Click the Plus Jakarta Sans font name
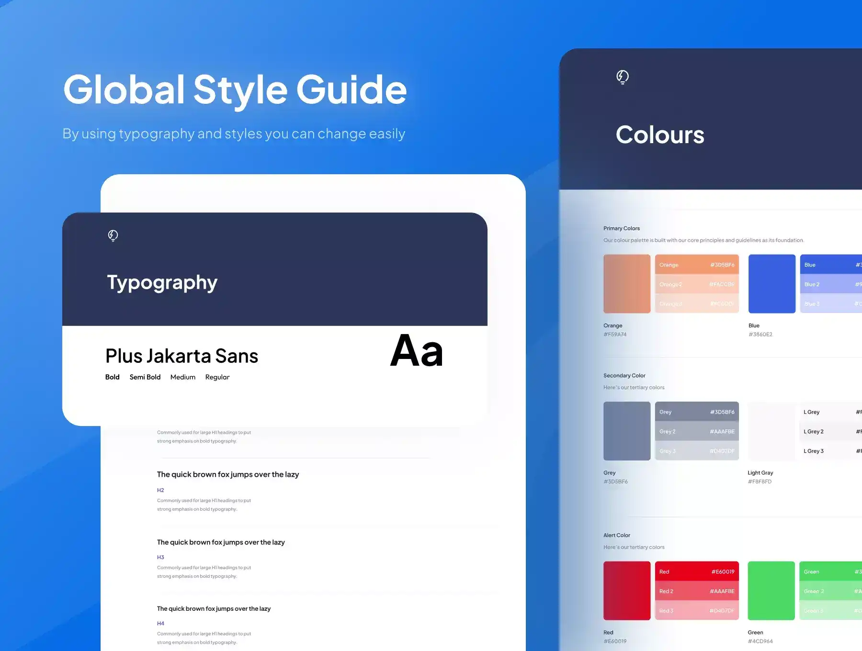 pyautogui.click(x=181, y=356)
